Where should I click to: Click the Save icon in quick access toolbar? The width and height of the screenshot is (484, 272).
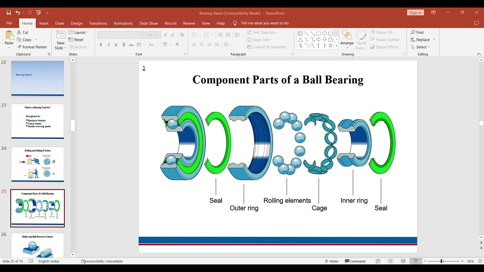tap(9, 12)
